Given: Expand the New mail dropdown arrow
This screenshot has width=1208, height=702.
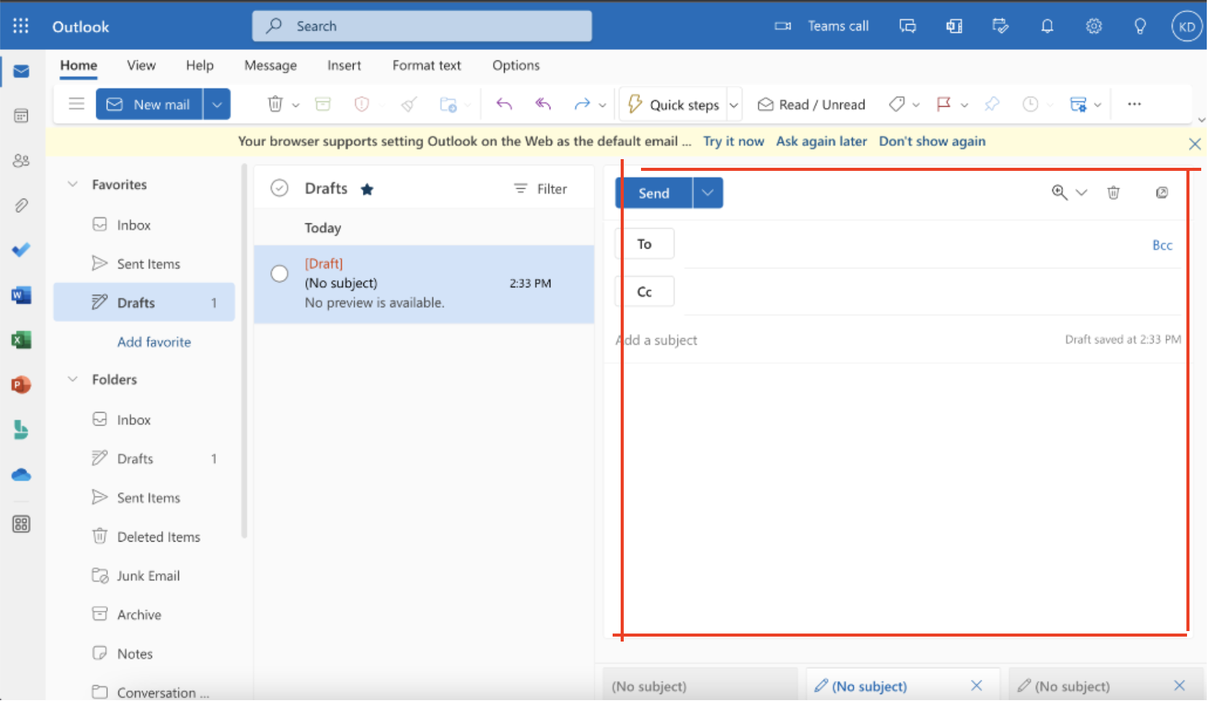Looking at the screenshot, I should [217, 104].
